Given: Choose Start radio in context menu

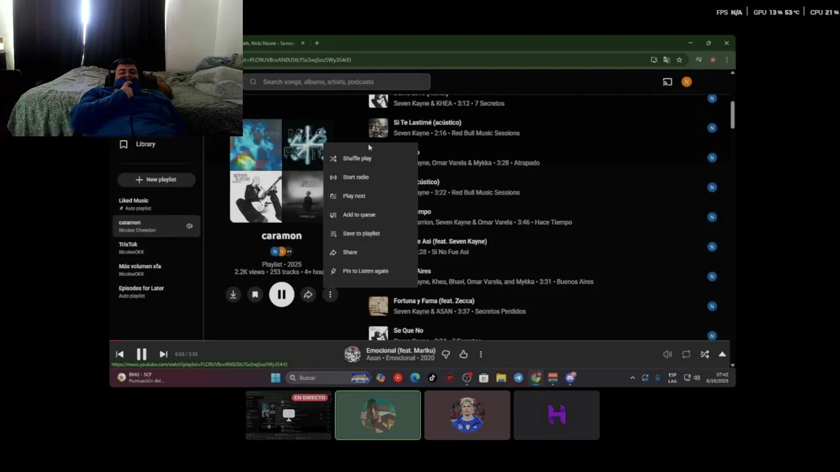Looking at the screenshot, I should pyautogui.click(x=370, y=177).
